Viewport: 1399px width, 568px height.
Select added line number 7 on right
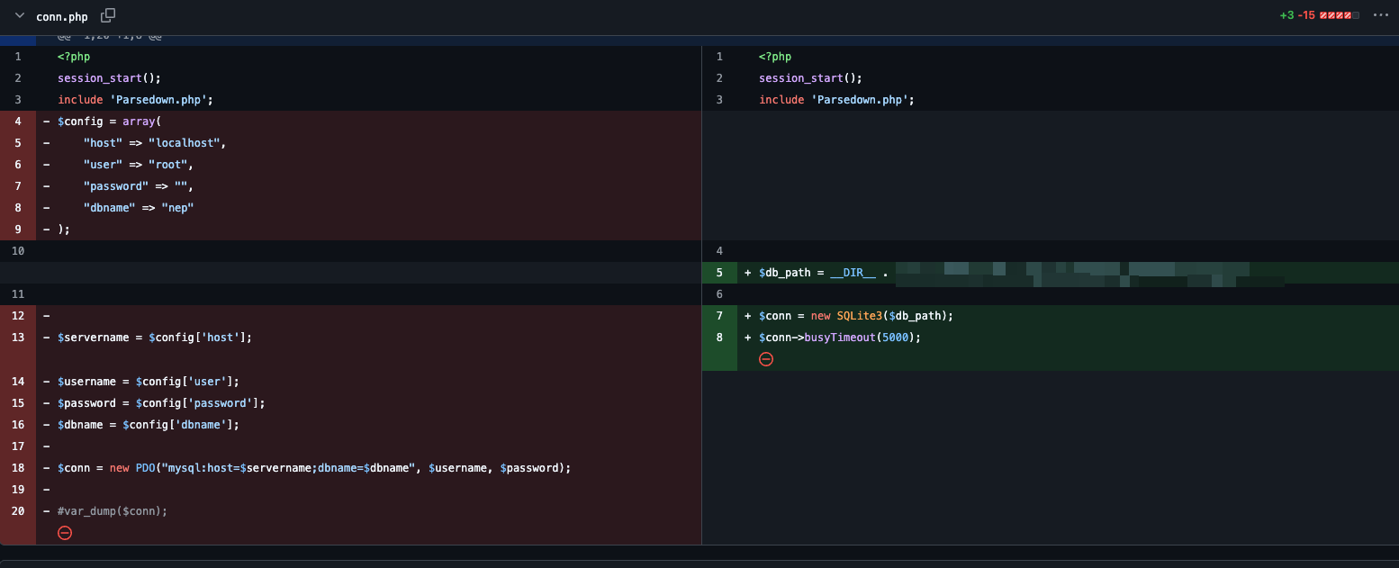[719, 316]
